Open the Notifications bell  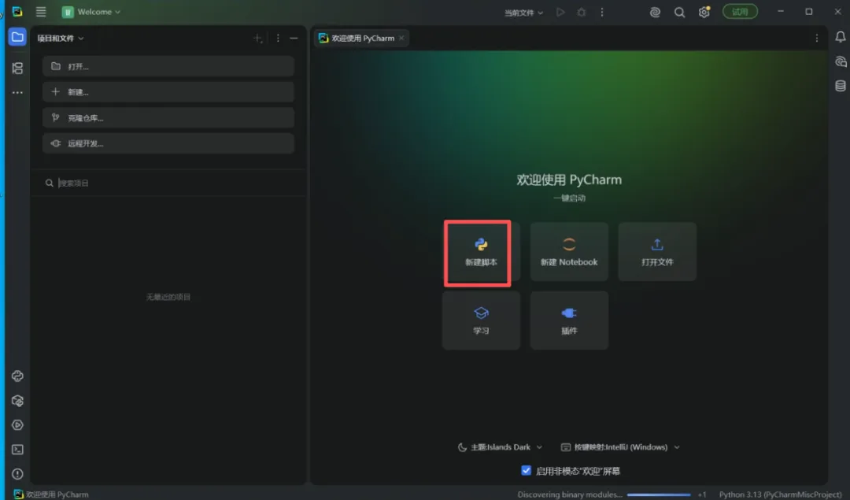pos(841,37)
